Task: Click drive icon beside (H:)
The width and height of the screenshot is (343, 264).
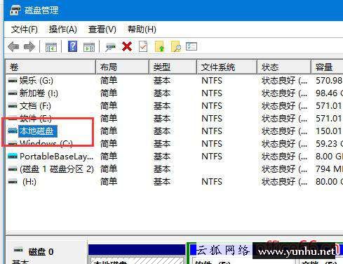Action: [13, 182]
